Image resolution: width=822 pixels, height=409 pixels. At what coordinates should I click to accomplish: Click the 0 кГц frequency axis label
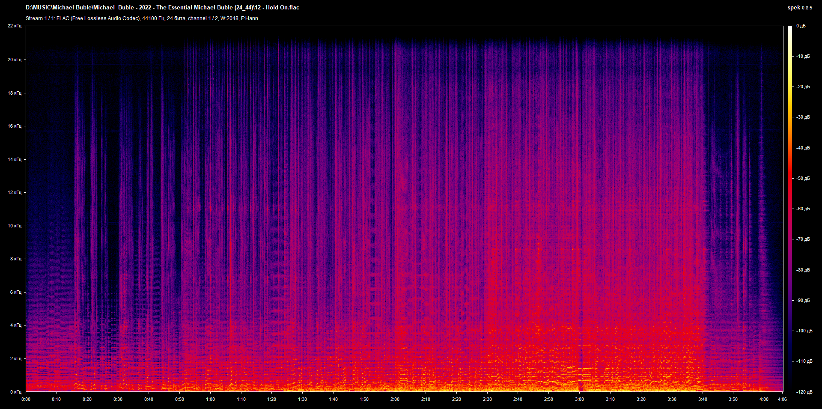(x=16, y=392)
